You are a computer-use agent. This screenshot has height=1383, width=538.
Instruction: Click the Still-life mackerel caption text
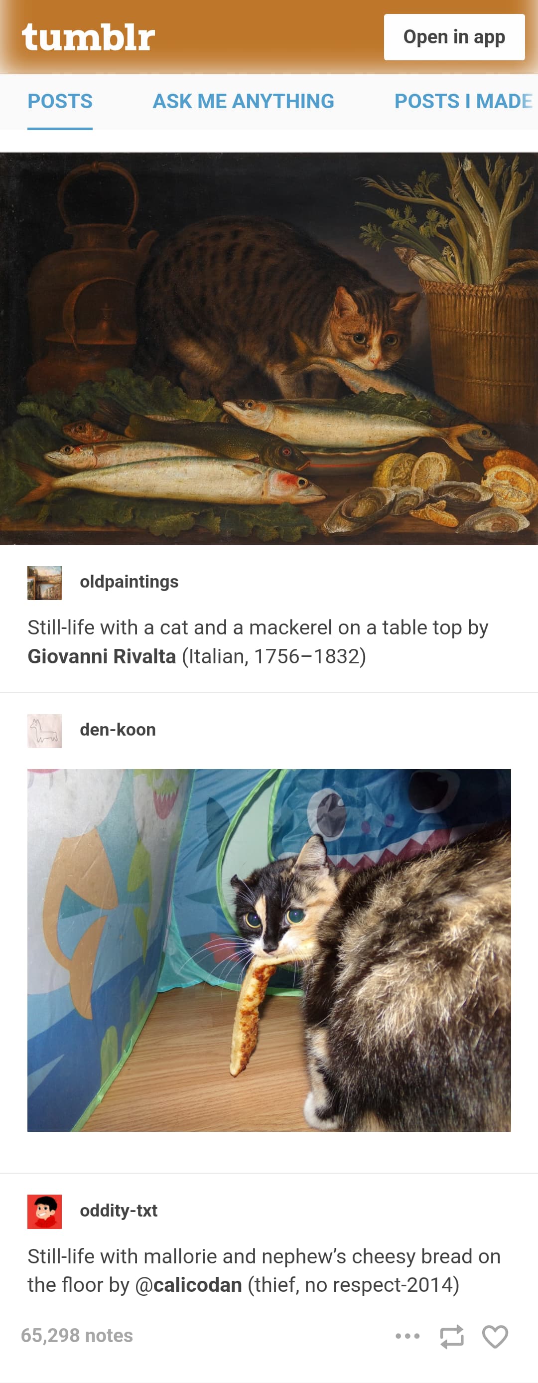click(258, 642)
